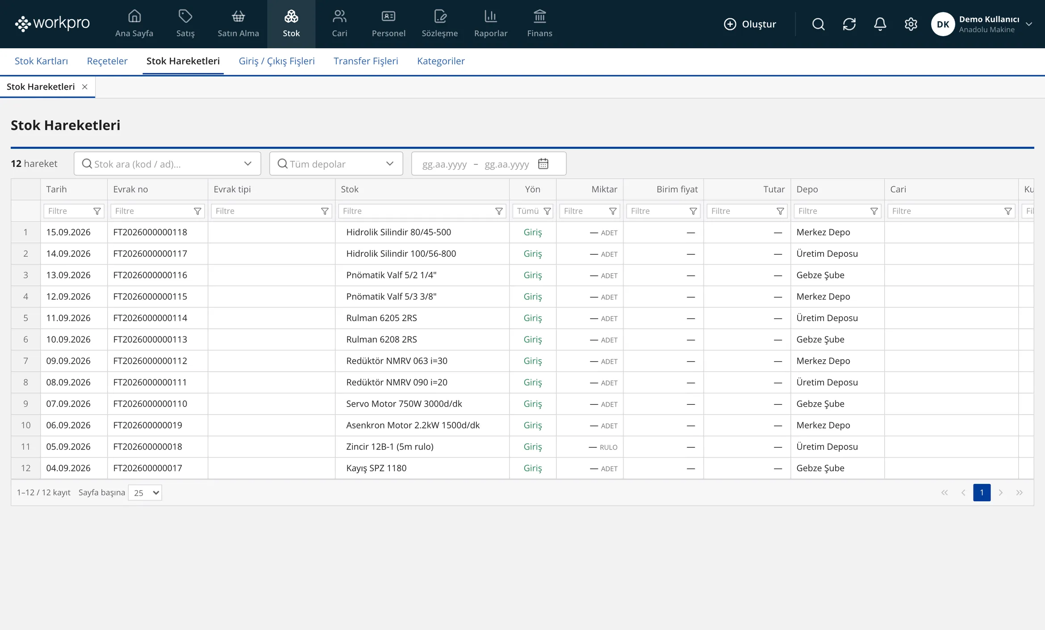Open the Transfer Fişleri tab
The height and width of the screenshot is (630, 1045).
[366, 61]
